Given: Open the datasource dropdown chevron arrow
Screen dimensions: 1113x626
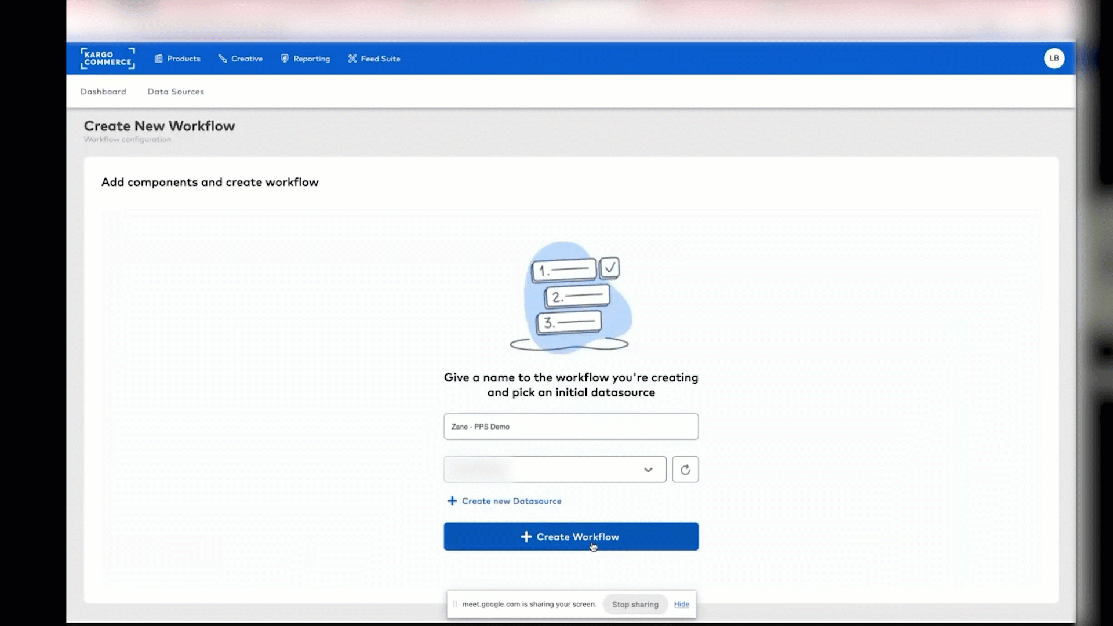Looking at the screenshot, I should (x=648, y=469).
